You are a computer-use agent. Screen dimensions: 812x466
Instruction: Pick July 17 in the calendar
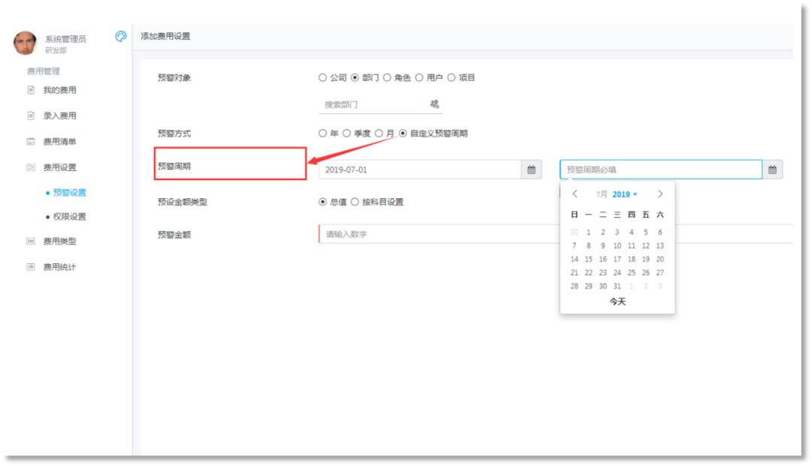pyautogui.click(x=617, y=259)
